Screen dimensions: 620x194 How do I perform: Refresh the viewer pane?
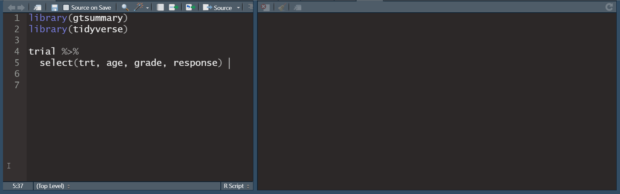point(609,7)
